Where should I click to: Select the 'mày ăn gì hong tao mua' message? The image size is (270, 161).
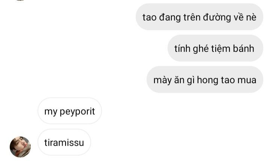(x=205, y=80)
